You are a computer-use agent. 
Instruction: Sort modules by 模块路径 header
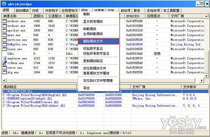(39, 87)
